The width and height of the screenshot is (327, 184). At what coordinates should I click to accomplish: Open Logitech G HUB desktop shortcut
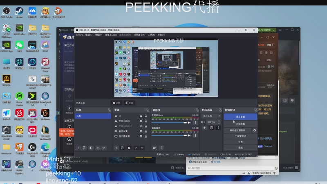point(32,149)
